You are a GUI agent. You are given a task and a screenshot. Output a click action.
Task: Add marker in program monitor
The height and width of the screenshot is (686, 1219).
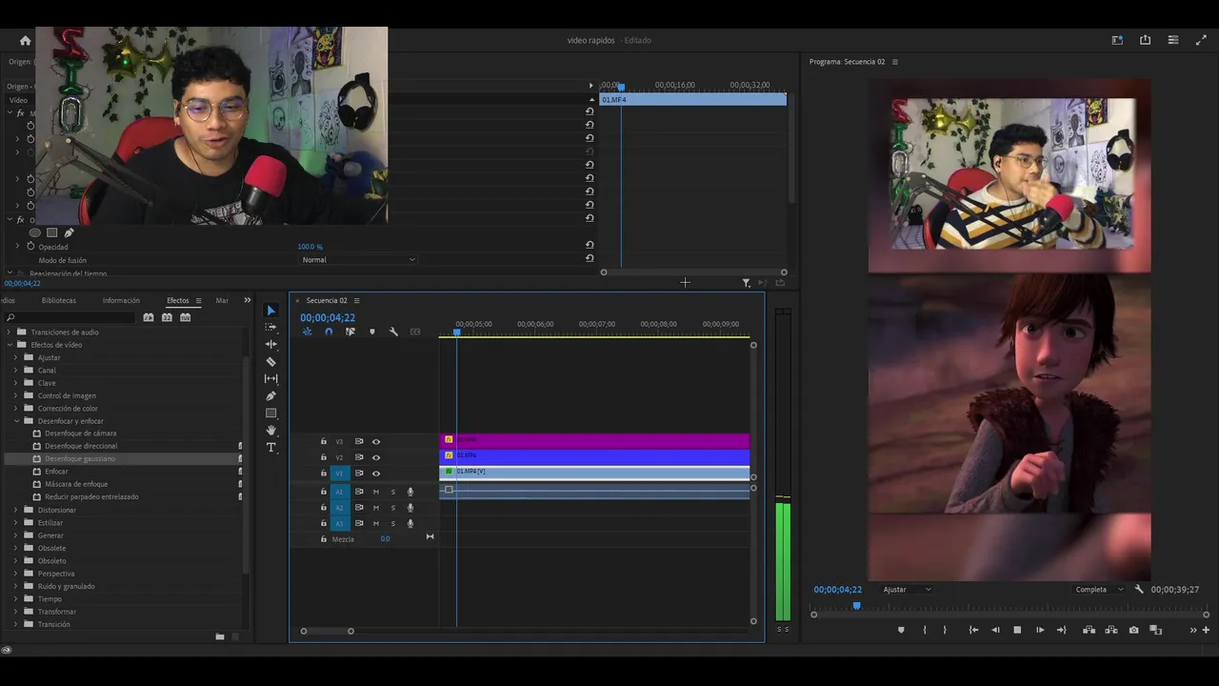(901, 630)
